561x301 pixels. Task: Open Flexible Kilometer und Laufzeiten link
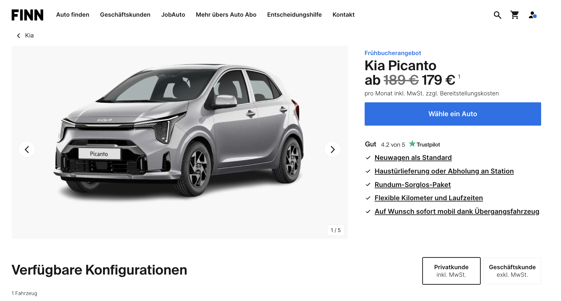(429, 198)
